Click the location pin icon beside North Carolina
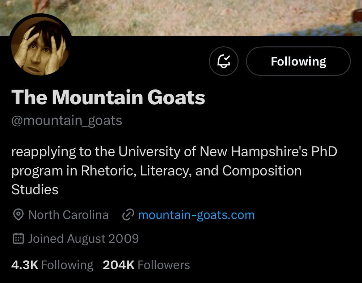 pyautogui.click(x=17, y=215)
